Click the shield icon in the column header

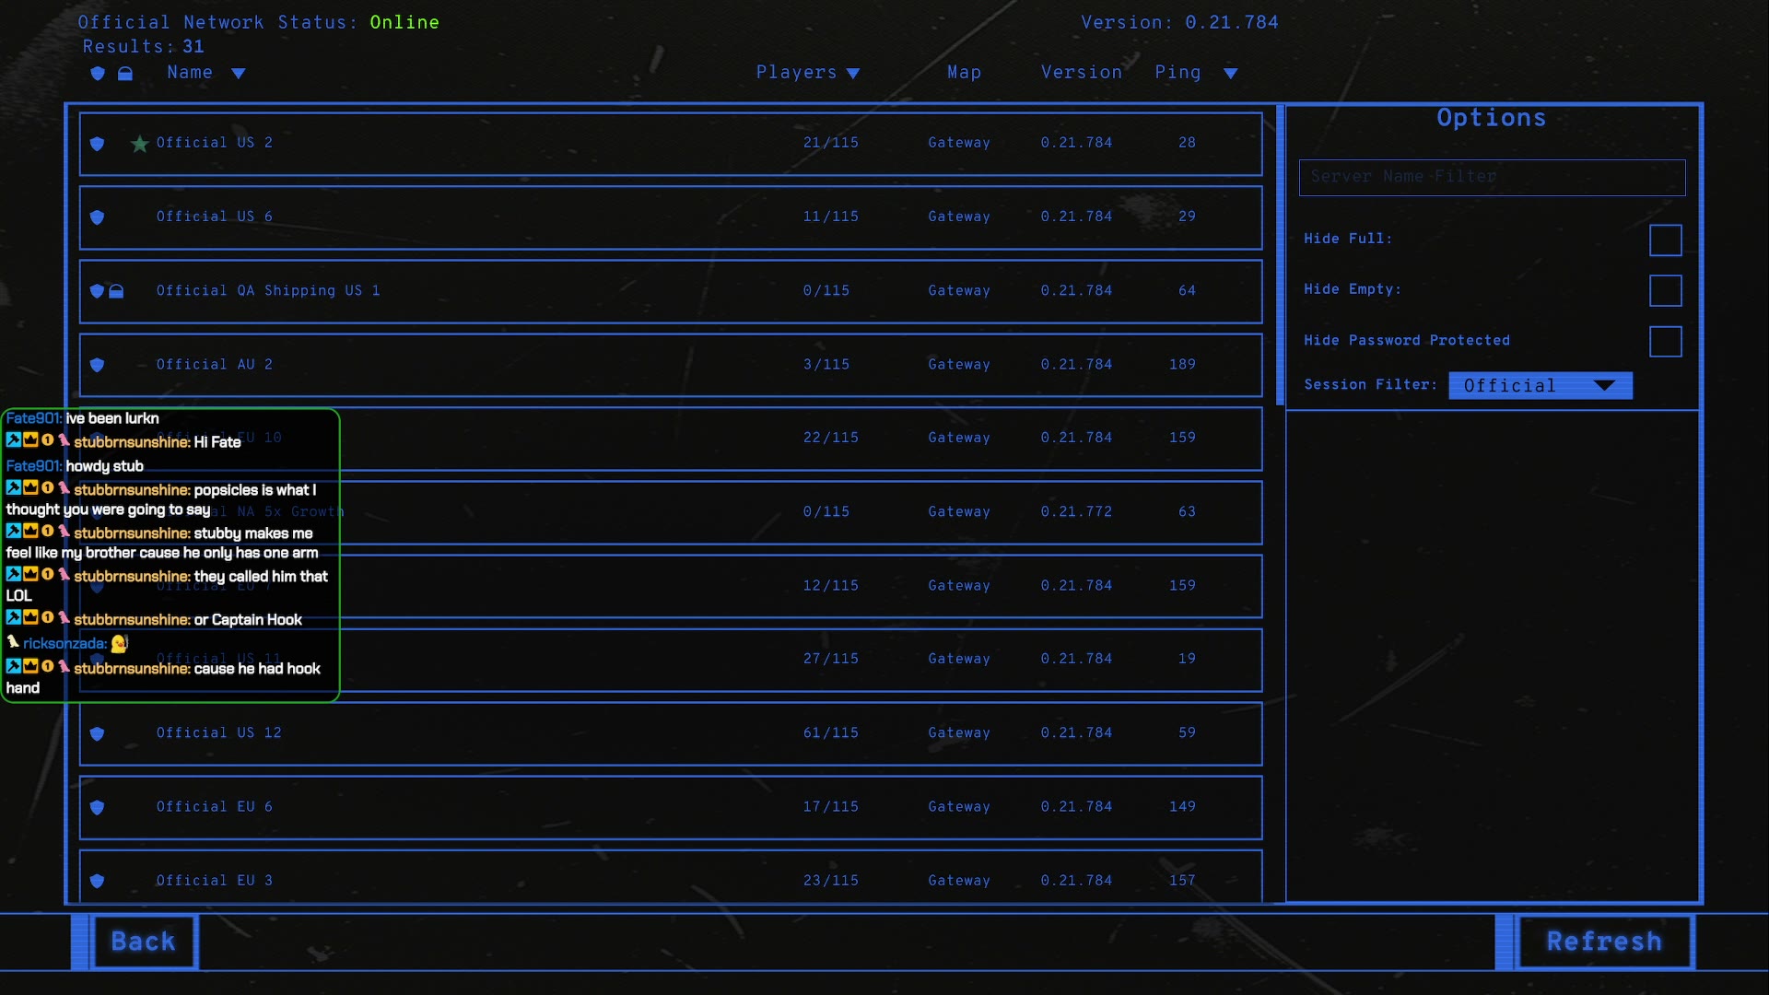coord(98,73)
